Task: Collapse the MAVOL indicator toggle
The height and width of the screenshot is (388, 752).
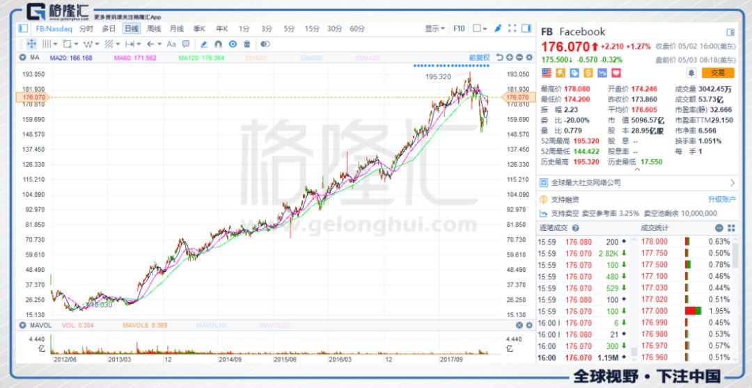Action: (x=22, y=325)
